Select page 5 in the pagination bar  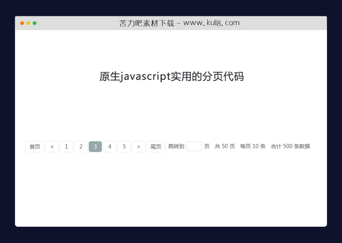coord(124,147)
